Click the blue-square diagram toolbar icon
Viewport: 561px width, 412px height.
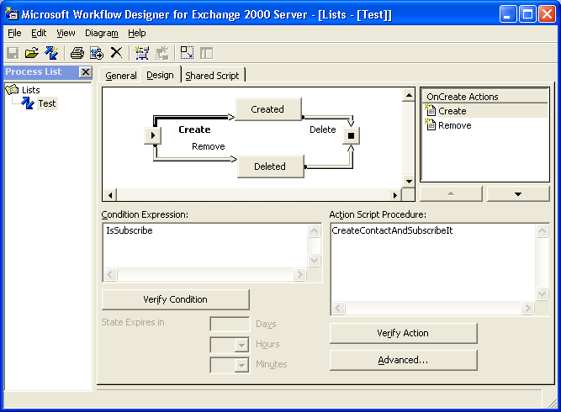[x=141, y=53]
